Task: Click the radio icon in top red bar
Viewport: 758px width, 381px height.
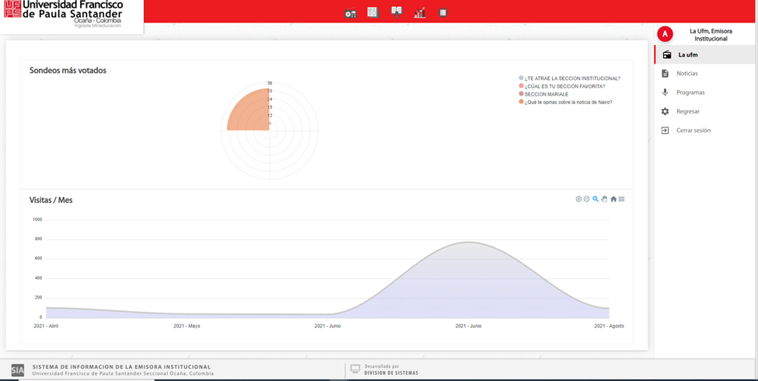Action: click(x=351, y=13)
